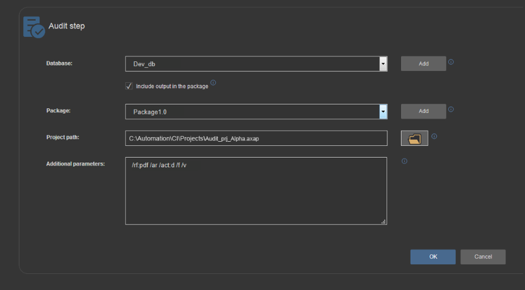This screenshot has height=290, width=525.
Task: Click the Audit step header icon
Action: tap(34, 27)
